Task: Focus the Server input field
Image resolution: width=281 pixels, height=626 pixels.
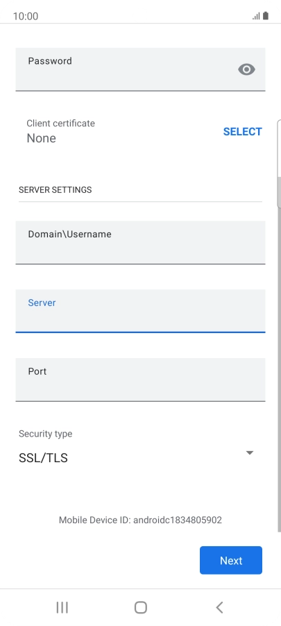Action: click(x=140, y=311)
